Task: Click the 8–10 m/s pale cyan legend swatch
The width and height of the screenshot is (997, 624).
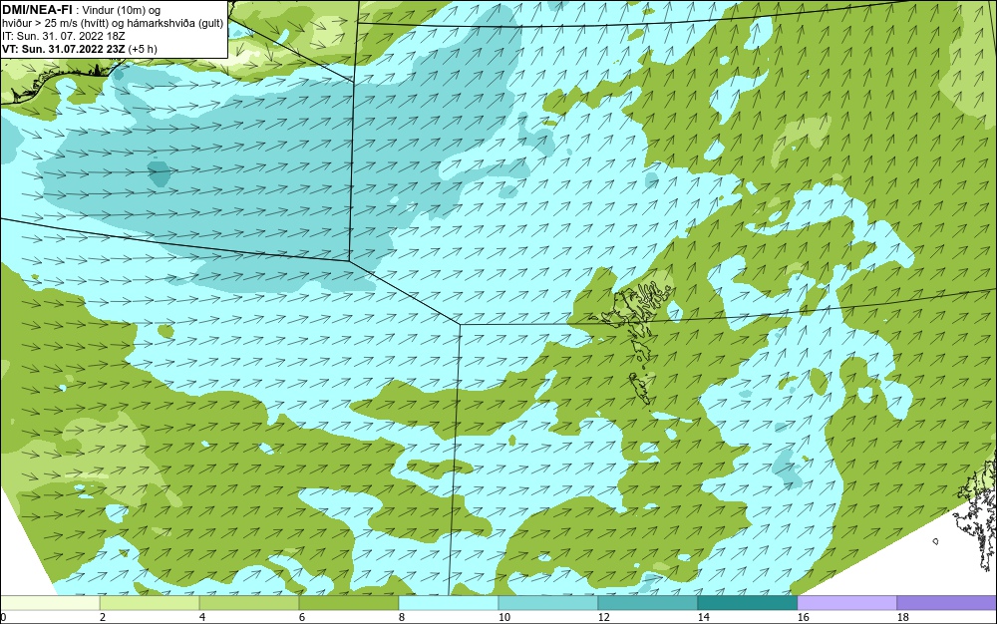Action: coord(449,602)
